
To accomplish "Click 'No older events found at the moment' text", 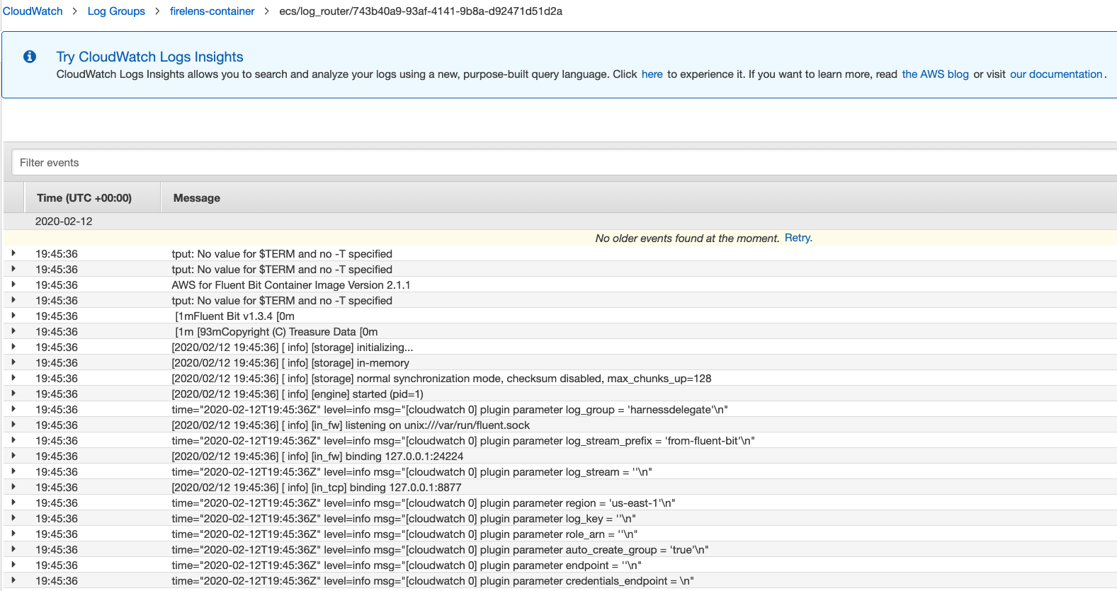I will [687, 239].
